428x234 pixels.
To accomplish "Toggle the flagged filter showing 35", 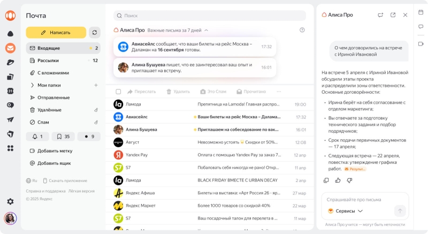I will [x=63, y=137].
